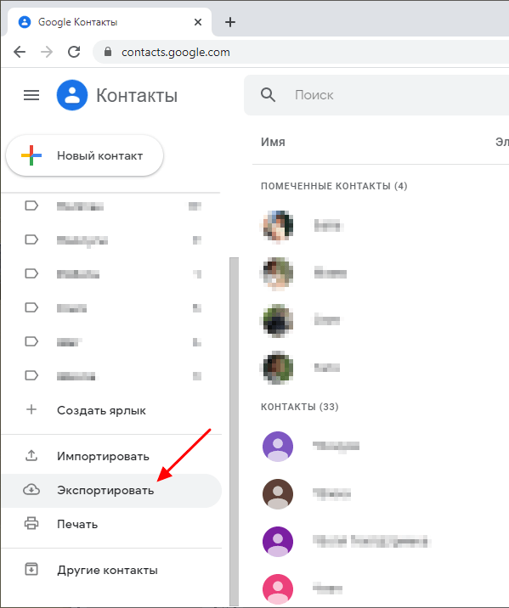Click the sidebar vertical scrollbar
This screenshot has width=509, height=608.
pos(234,431)
